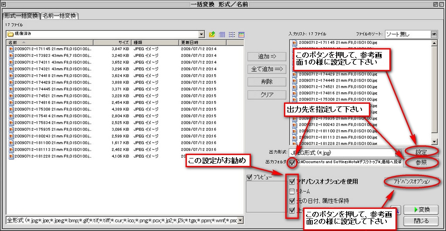Click the file icon of 20090712-175414 row
This screenshot has width=446, height=231.
[x=11, y=116]
